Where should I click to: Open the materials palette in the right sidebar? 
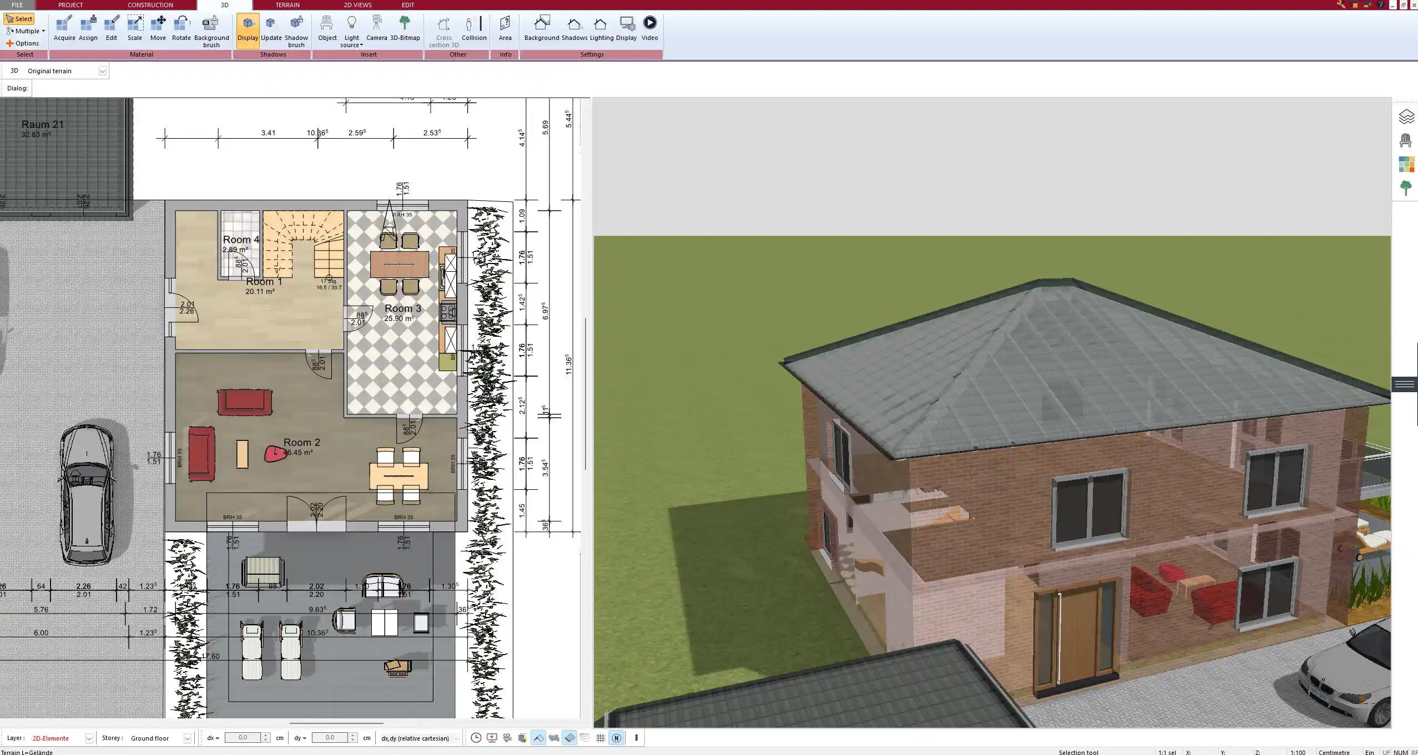point(1406,164)
